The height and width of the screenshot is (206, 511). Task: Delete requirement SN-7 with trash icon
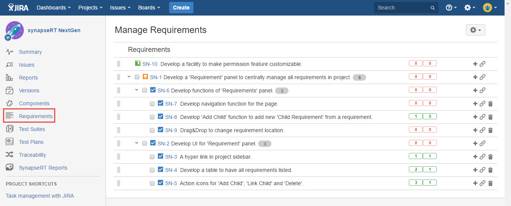point(490,104)
